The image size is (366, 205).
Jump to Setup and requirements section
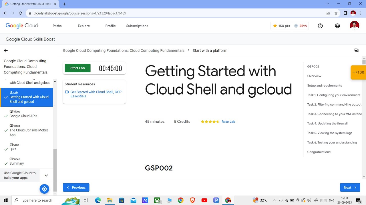[325, 85]
